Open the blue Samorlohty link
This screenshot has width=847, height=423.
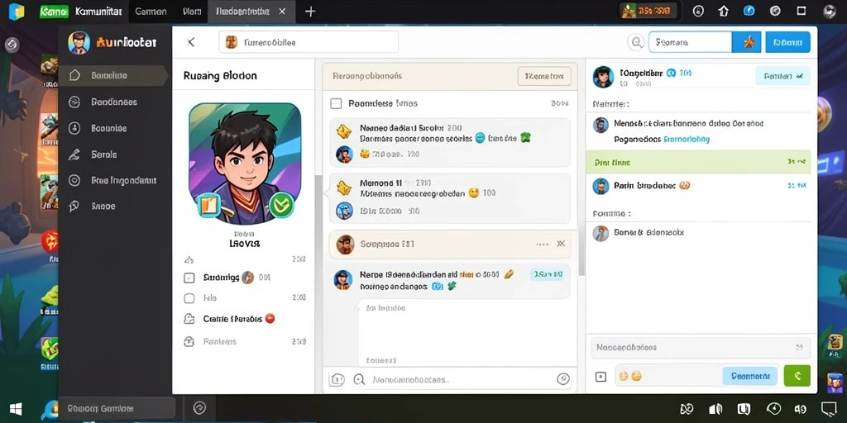pos(686,139)
